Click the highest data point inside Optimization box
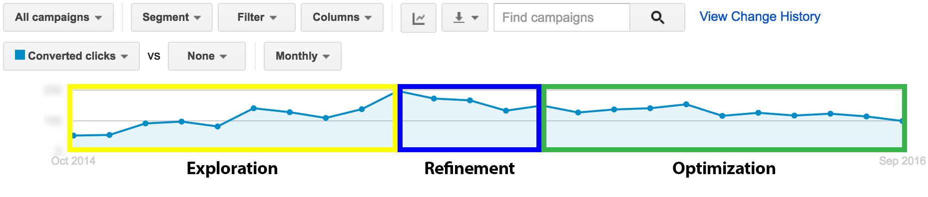 pyautogui.click(x=686, y=104)
